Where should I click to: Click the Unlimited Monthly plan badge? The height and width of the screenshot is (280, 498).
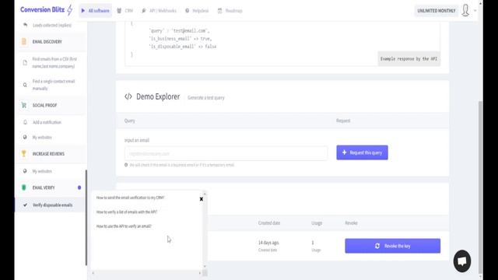436,11
